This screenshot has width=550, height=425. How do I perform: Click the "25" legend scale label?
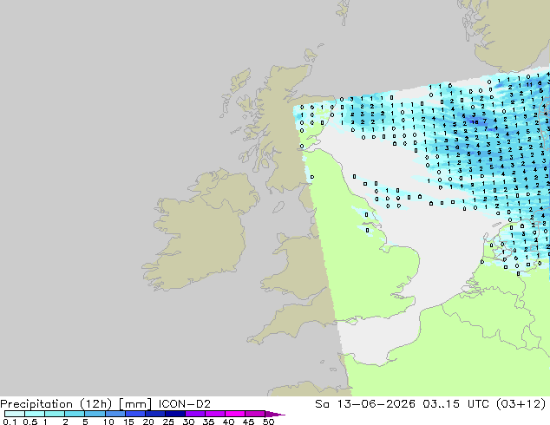(168, 422)
